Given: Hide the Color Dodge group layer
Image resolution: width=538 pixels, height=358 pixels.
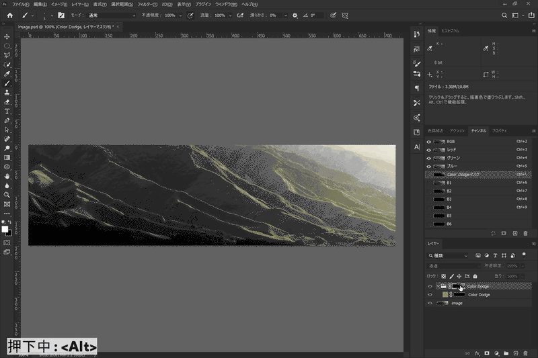Looking at the screenshot, I should click(430, 286).
